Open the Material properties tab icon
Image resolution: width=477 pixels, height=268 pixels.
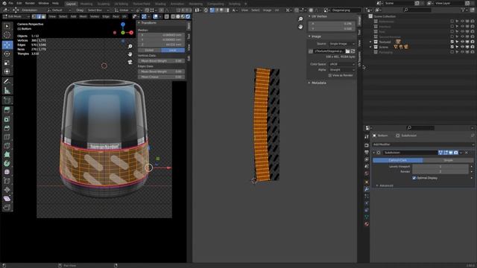pyautogui.click(x=367, y=224)
